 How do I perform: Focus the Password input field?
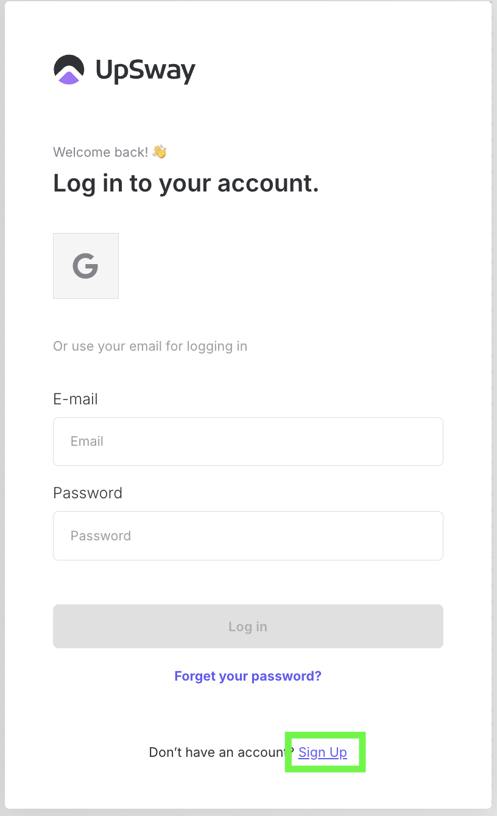248,535
